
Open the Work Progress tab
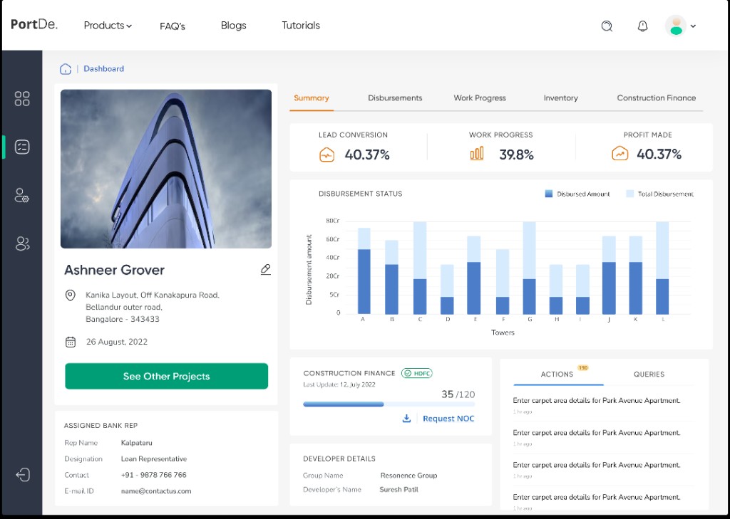click(480, 98)
